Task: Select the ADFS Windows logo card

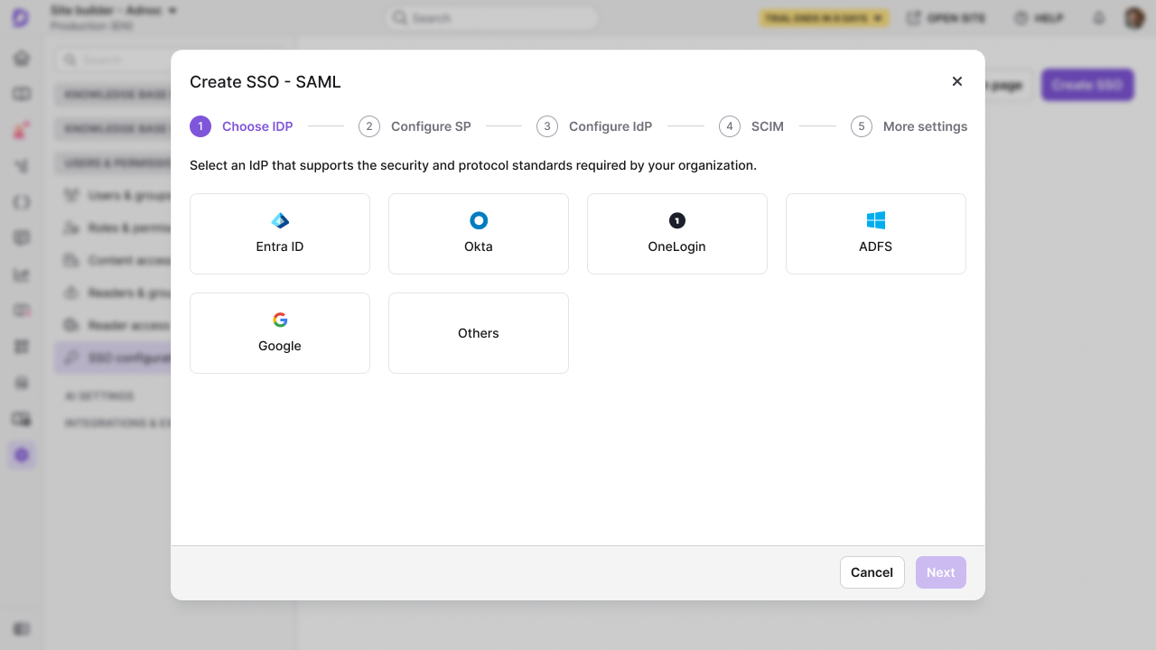Action: (x=876, y=234)
